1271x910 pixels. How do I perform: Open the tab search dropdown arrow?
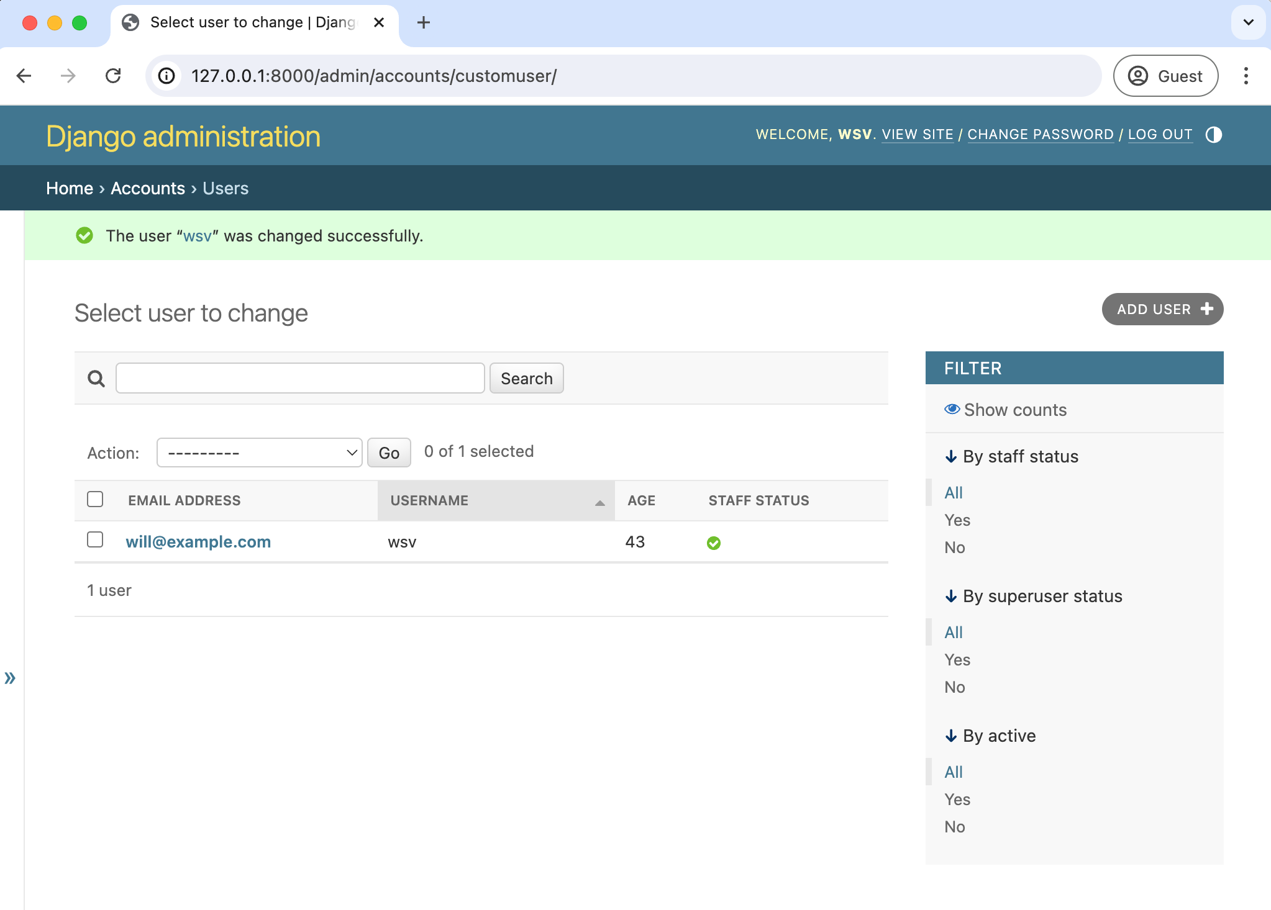click(1248, 22)
